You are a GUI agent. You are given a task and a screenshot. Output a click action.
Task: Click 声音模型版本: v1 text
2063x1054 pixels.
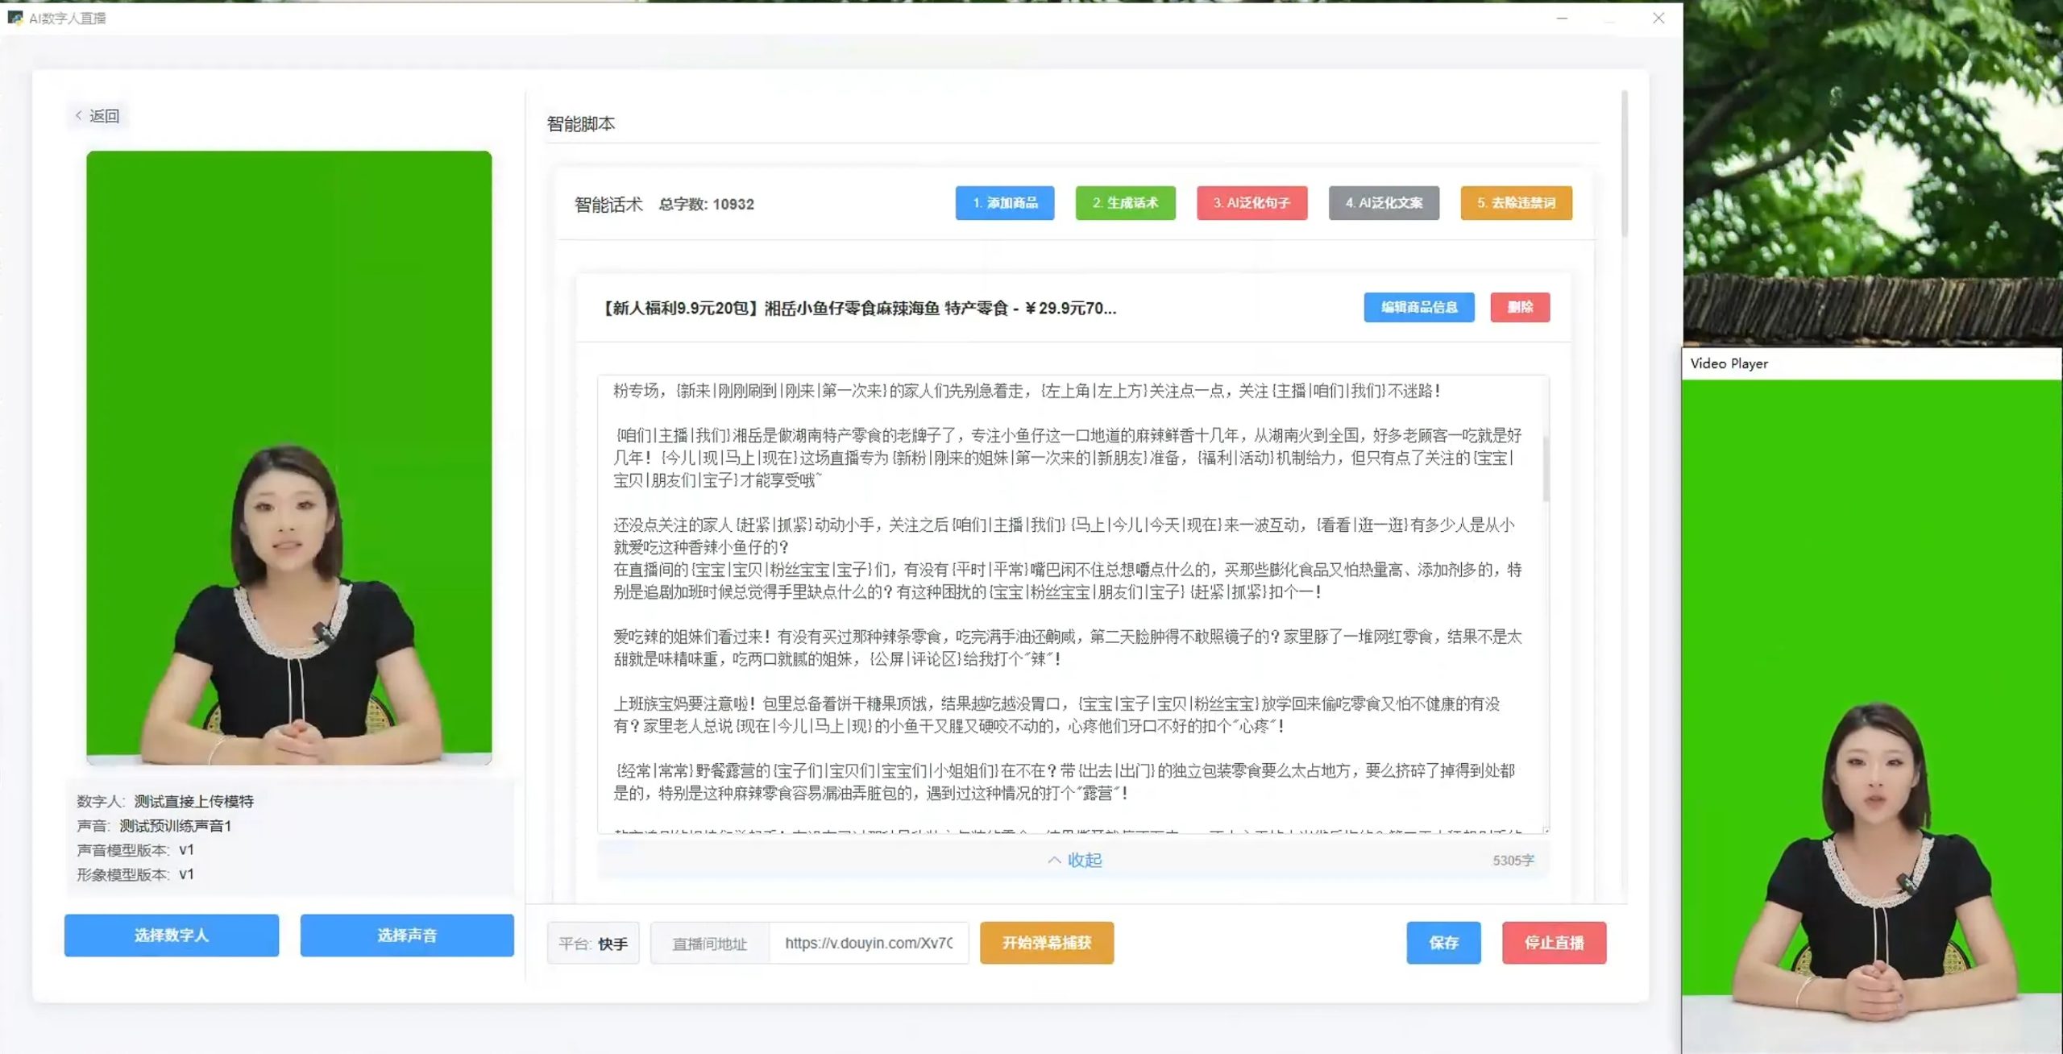click(x=135, y=850)
